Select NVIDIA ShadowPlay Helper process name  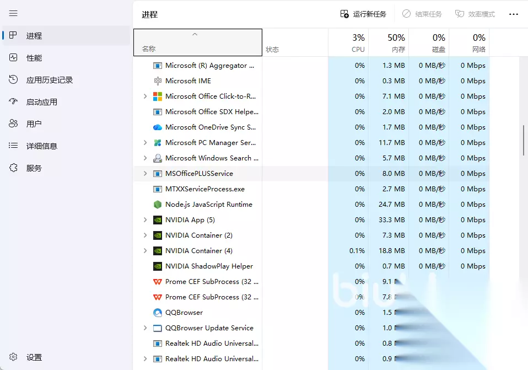pyautogui.click(x=209, y=266)
